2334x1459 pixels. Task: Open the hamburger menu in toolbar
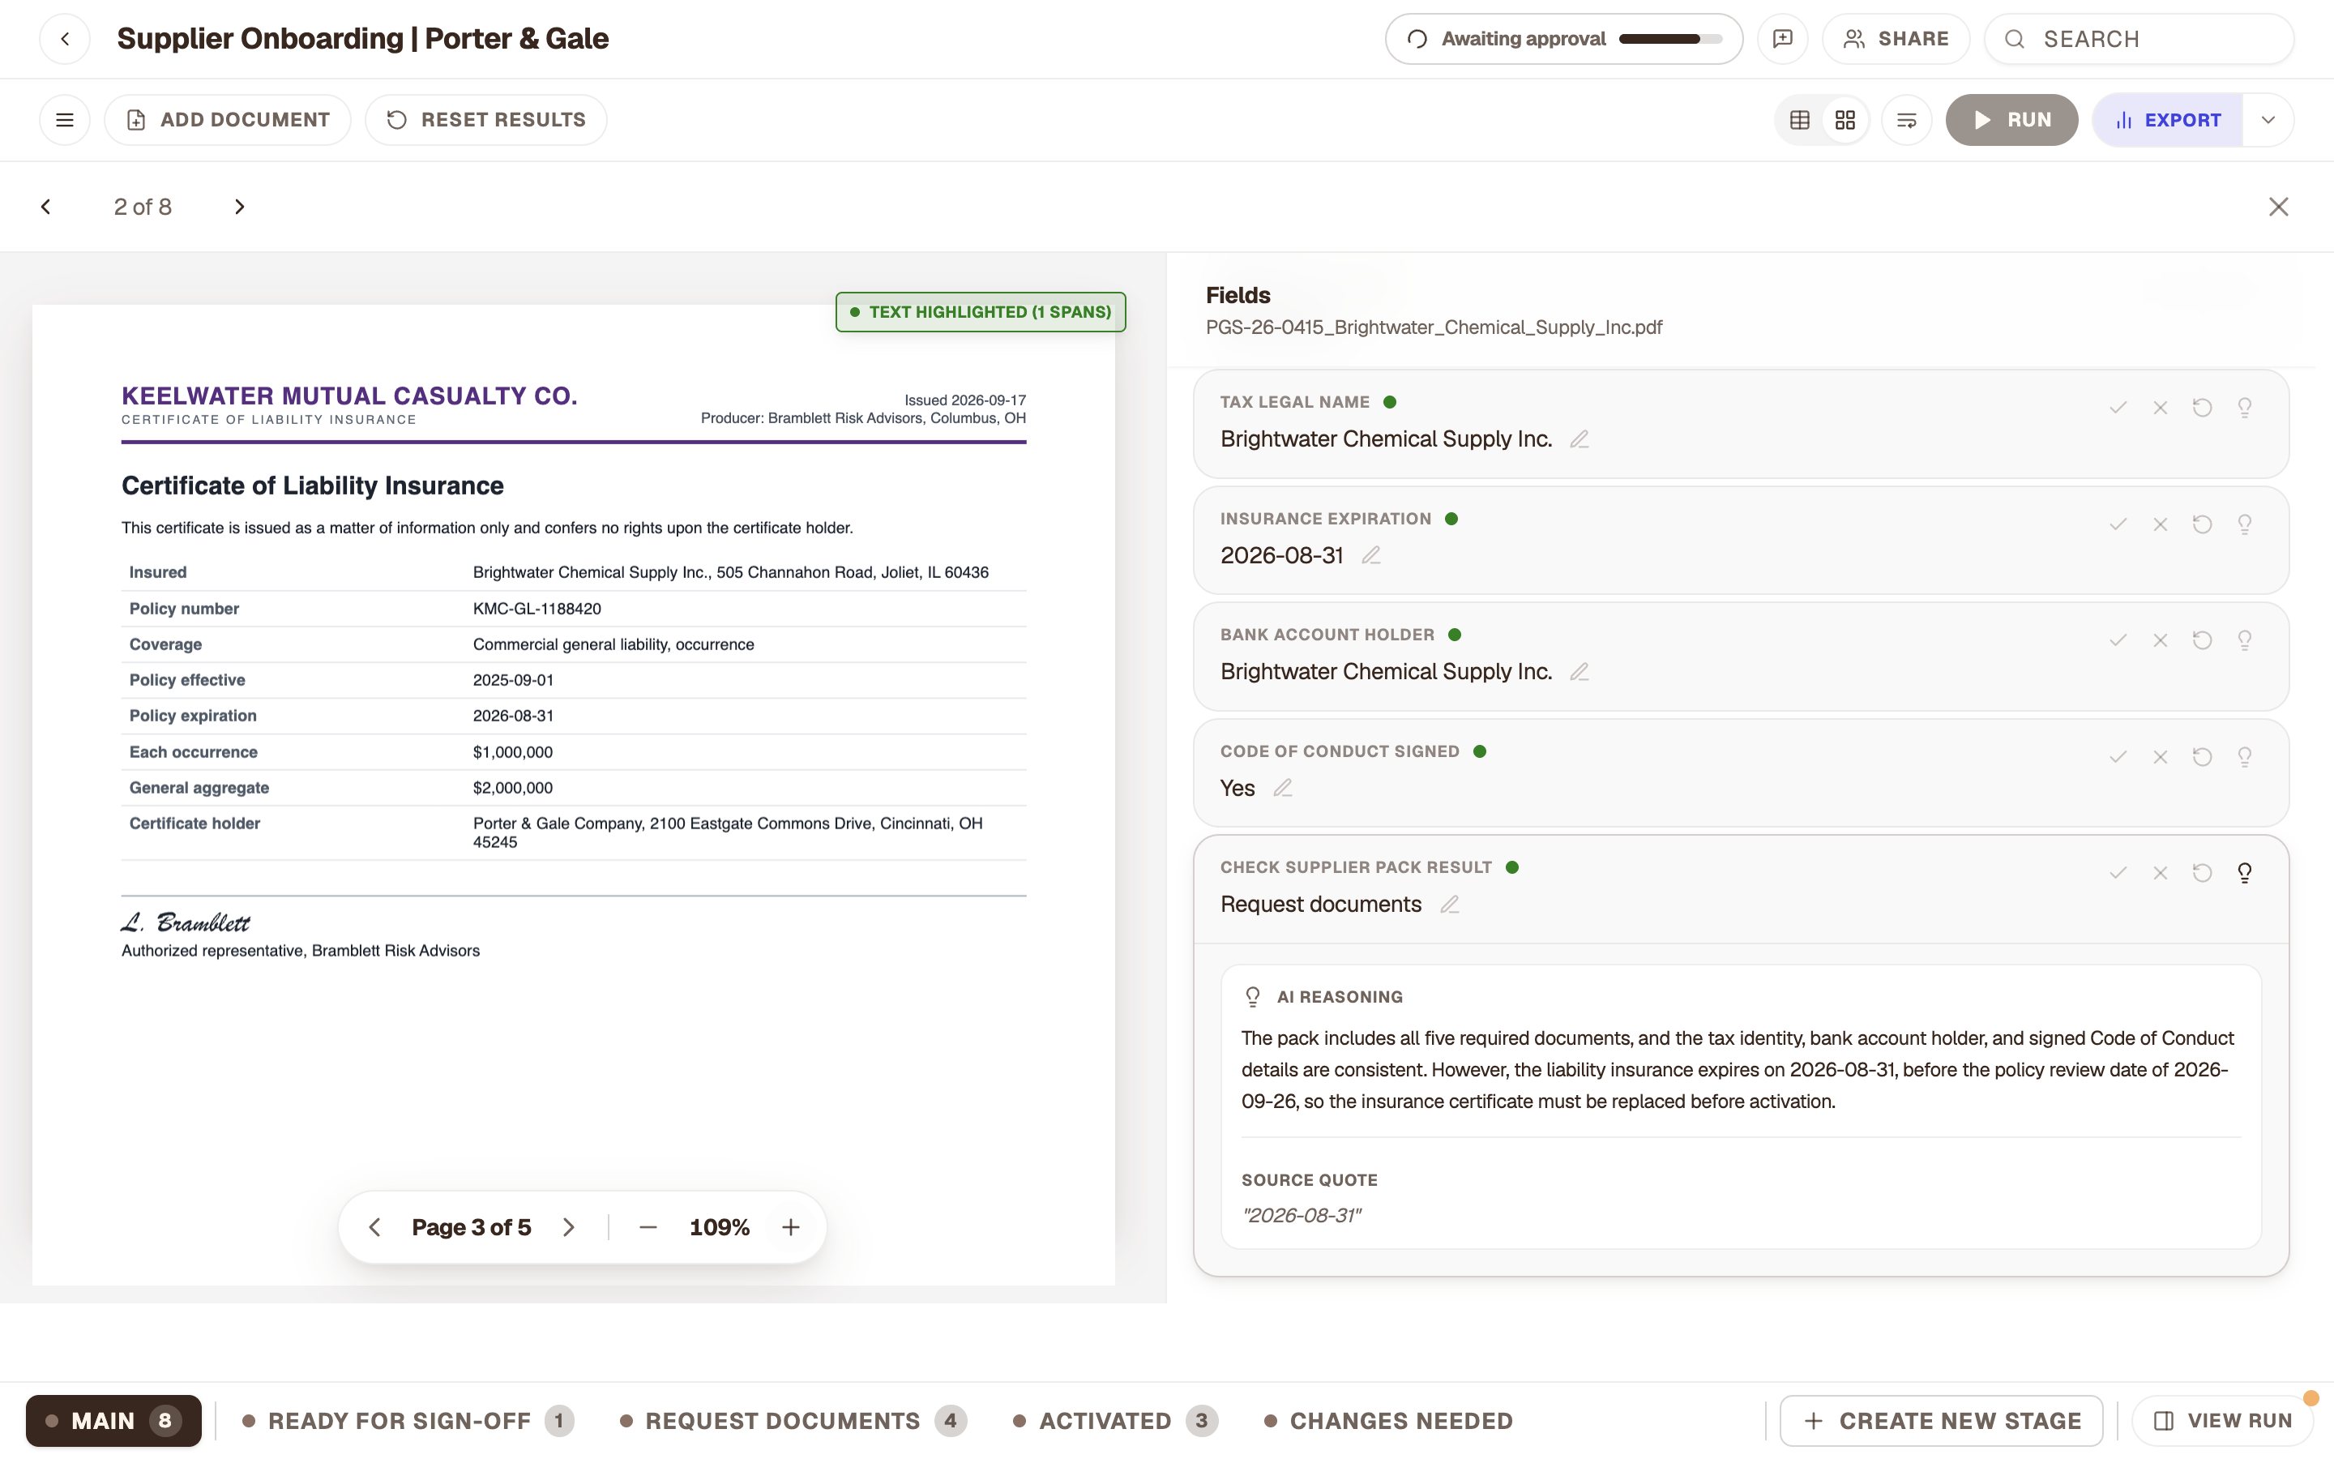coord(65,120)
